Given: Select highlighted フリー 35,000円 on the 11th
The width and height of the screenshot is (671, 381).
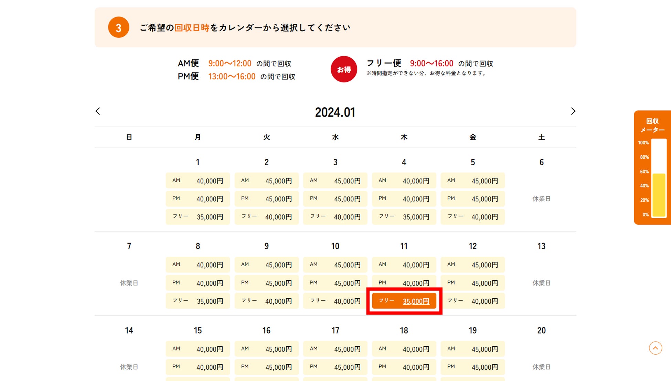Looking at the screenshot, I should [x=404, y=301].
